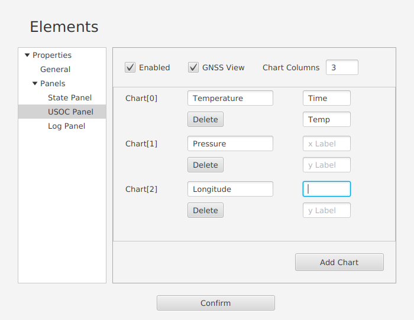The width and height of the screenshot is (414, 320).
Task: Uncheck the Enabled checkbox
Action: click(x=130, y=67)
